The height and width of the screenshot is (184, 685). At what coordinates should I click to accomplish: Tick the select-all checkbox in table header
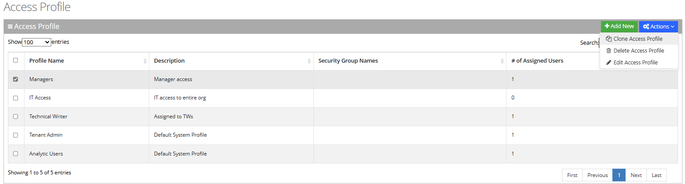(16, 60)
